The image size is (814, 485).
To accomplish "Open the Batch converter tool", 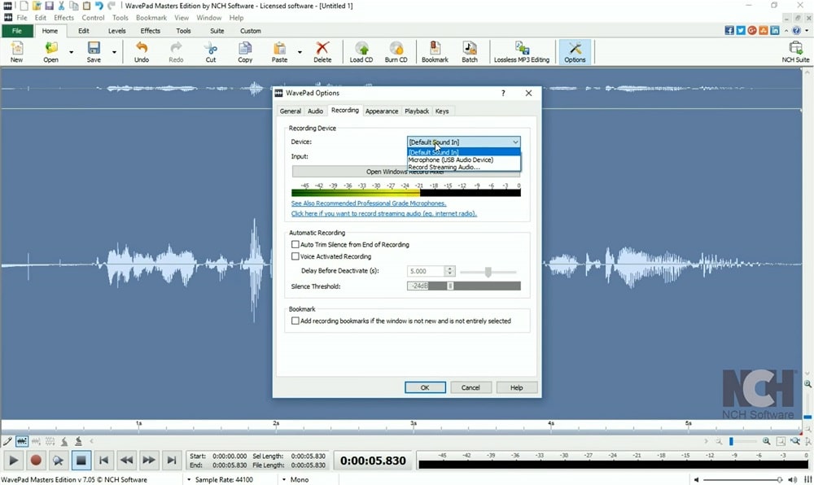I will [x=470, y=52].
